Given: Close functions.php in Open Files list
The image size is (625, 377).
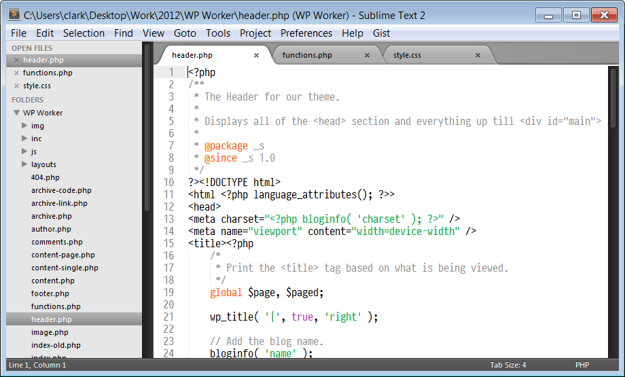Looking at the screenshot, I should pyautogui.click(x=16, y=73).
